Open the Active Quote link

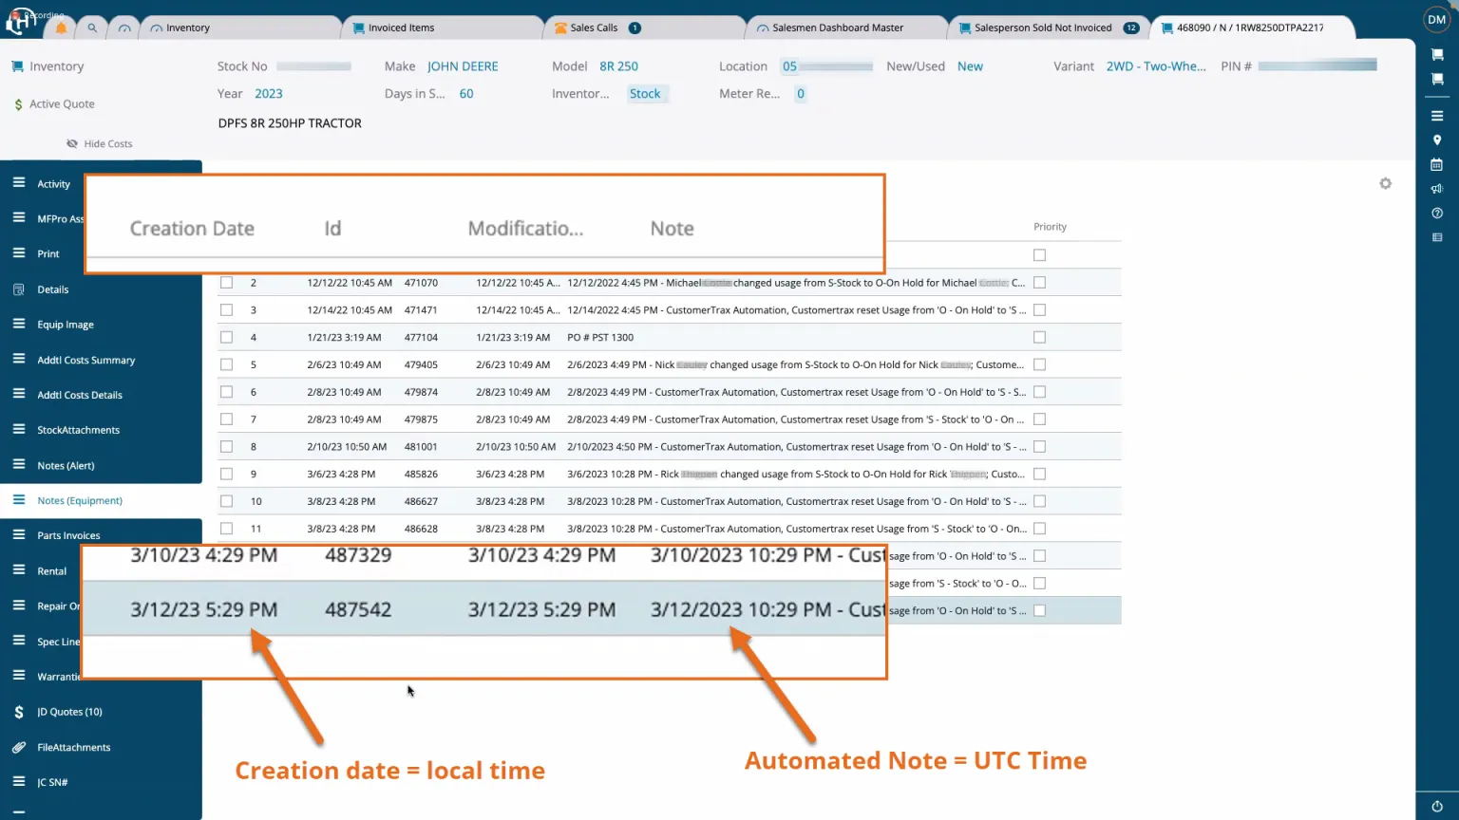(x=62, y=104)
